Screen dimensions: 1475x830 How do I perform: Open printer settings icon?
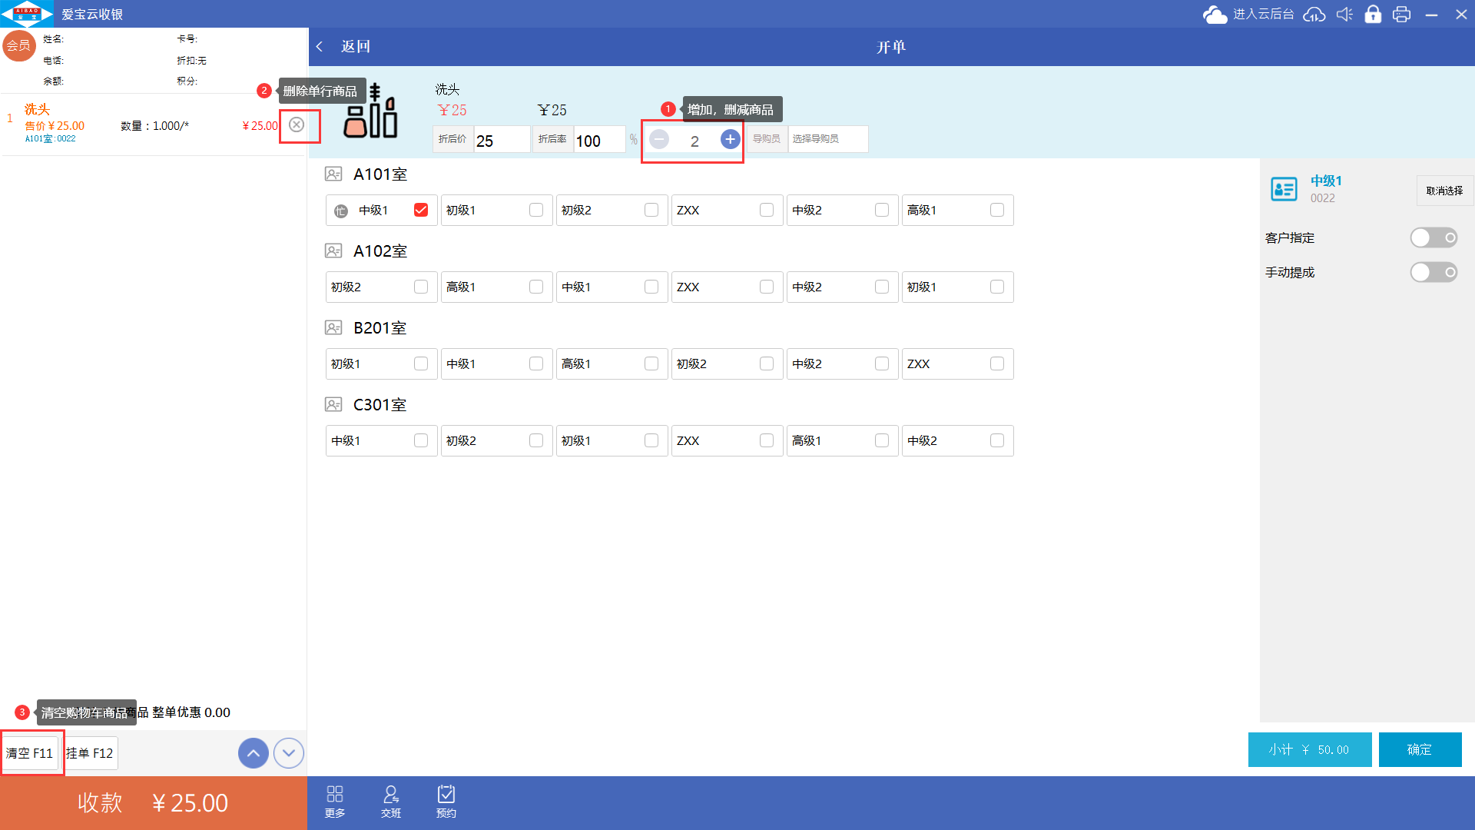(1401, 15)
